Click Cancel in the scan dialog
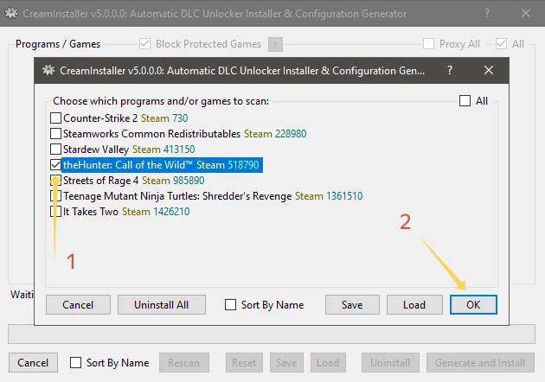The width and height of the screenshot is (545, 382). (78, 304)
